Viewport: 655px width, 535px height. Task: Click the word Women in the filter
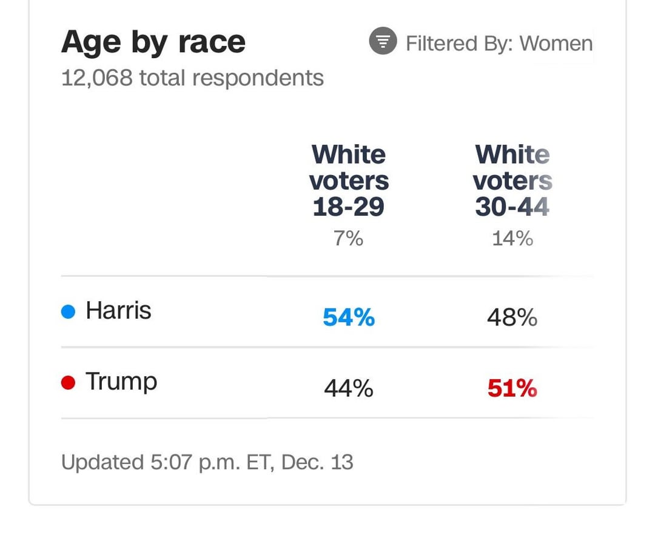(x=556, y=44)
